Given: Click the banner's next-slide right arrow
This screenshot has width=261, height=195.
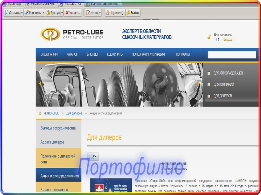Looking at the screenshot, I should tap(198, 84).
